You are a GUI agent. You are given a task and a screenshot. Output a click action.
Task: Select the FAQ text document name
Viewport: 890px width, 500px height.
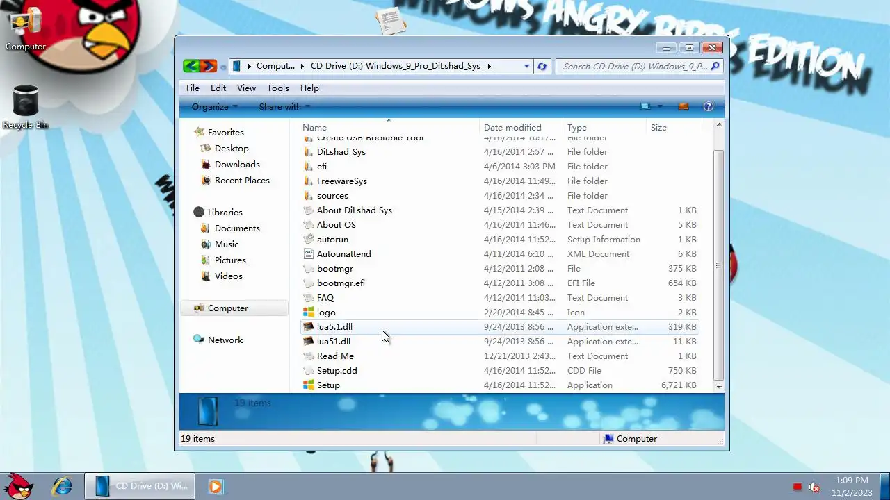(325, 298)
